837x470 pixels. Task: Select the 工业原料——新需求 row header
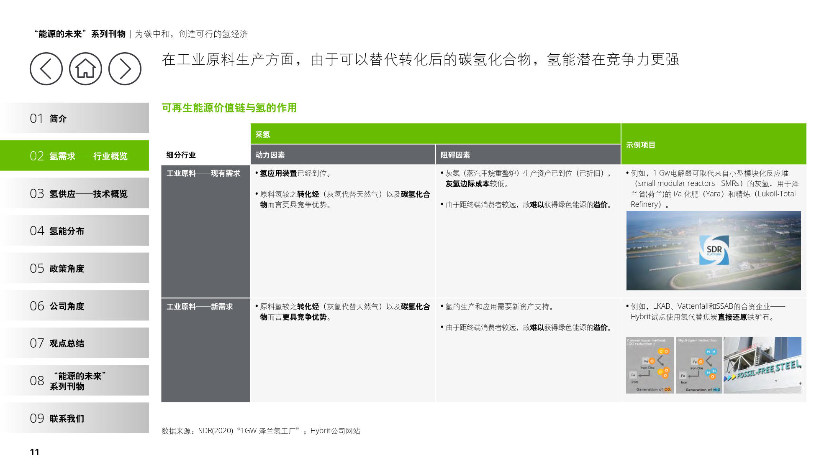pyautogui.click(x=205, y=350)
